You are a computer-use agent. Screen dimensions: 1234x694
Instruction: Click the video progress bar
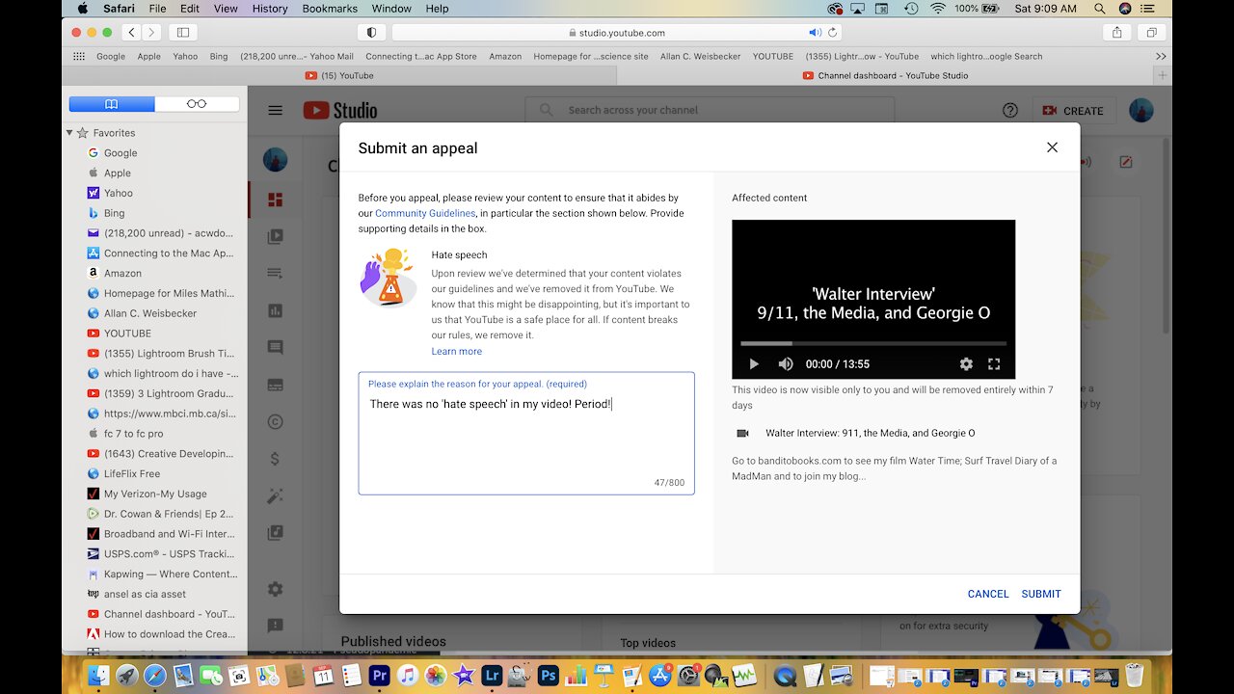(x=873, y=343)
